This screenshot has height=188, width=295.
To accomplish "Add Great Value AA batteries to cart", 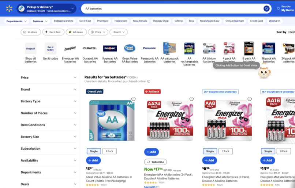I will click(93, 160).
